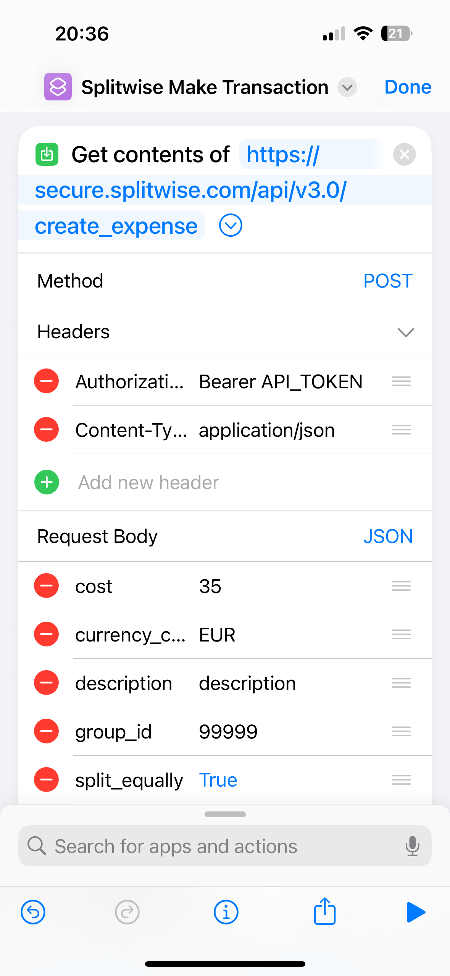The width and height of the screenshot is (450, 976).
Task: Delete the Content-Type header row
Action: (x=47, y=430)
